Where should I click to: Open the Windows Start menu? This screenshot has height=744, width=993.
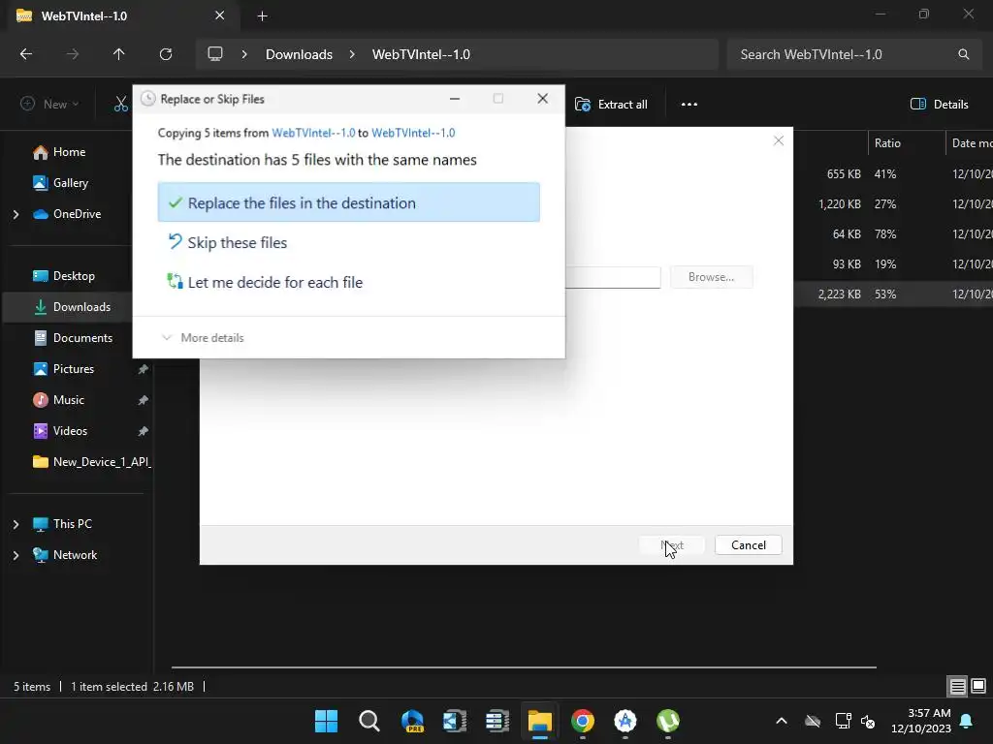326,721
